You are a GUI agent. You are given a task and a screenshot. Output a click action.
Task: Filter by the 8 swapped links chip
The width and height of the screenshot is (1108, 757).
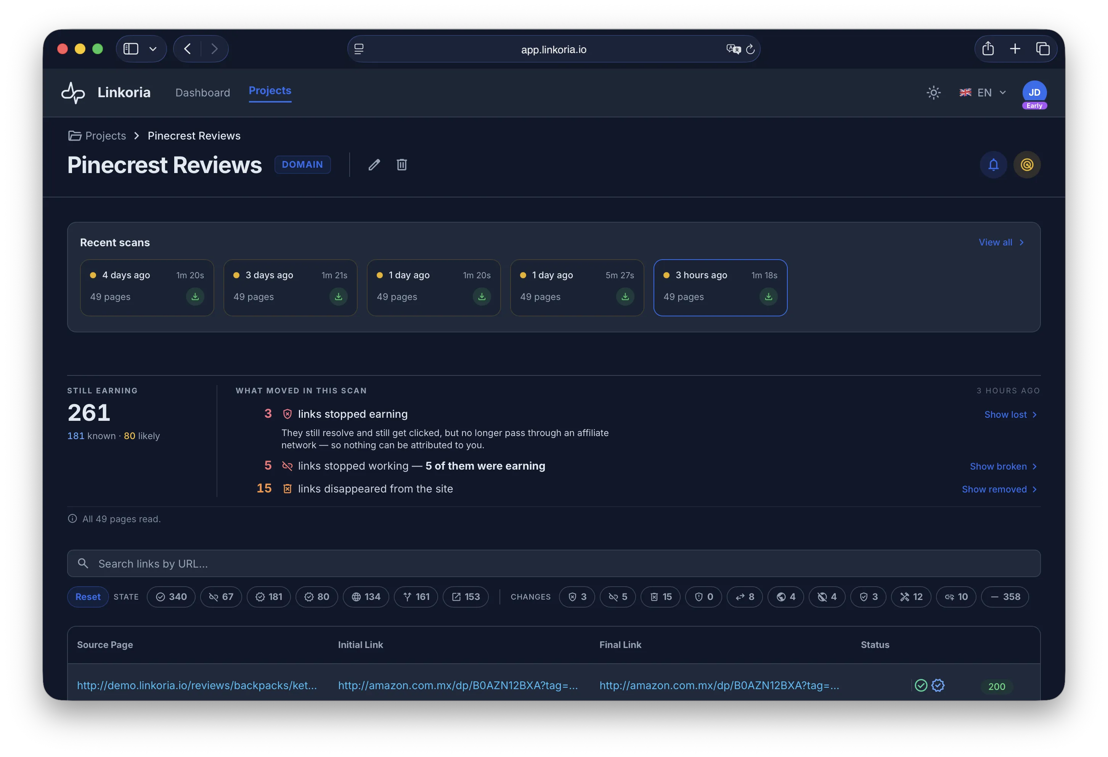pyautogui.click(x=745, y=597)
